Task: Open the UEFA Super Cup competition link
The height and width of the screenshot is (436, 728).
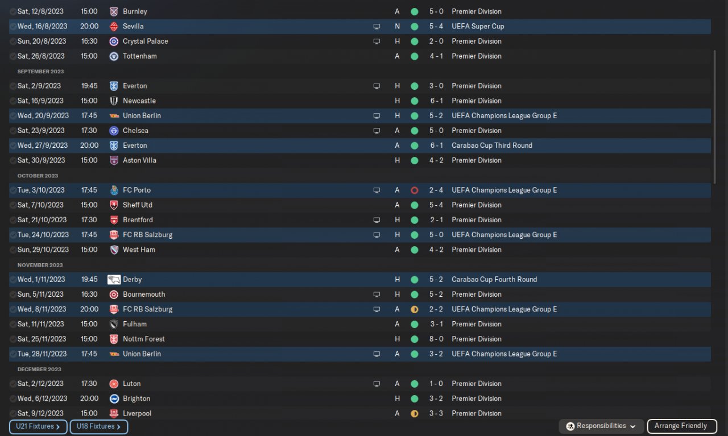Action: (478, 26)
